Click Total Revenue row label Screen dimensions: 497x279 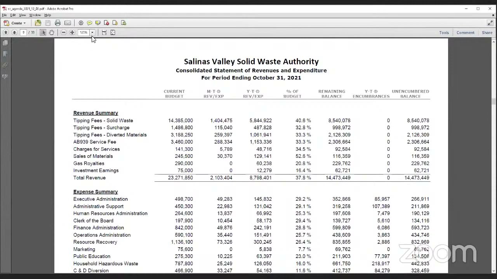click(89, 178)
